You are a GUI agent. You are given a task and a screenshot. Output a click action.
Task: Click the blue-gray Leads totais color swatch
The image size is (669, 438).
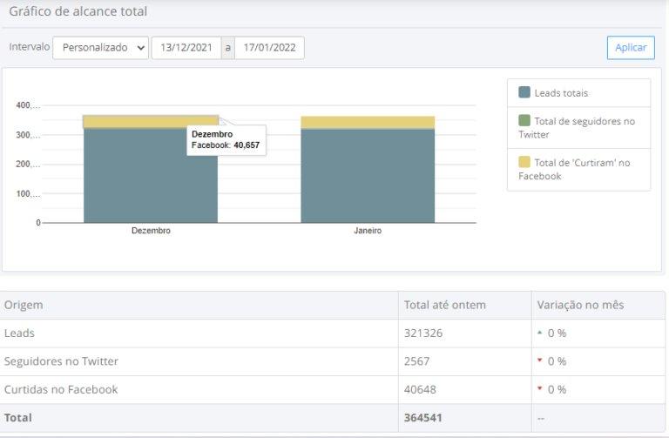pos(524,92)
